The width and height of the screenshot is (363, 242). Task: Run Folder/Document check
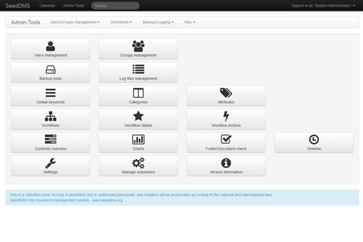tap(226, 142)
